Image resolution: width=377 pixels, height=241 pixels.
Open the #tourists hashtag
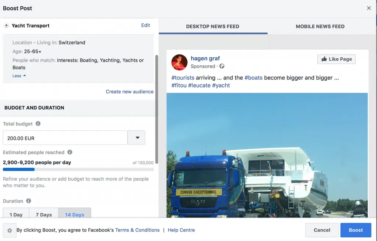click(x=183, y=78)
